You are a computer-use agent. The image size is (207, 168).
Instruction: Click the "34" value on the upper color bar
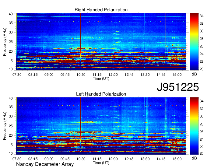click(x=202, y=16)
